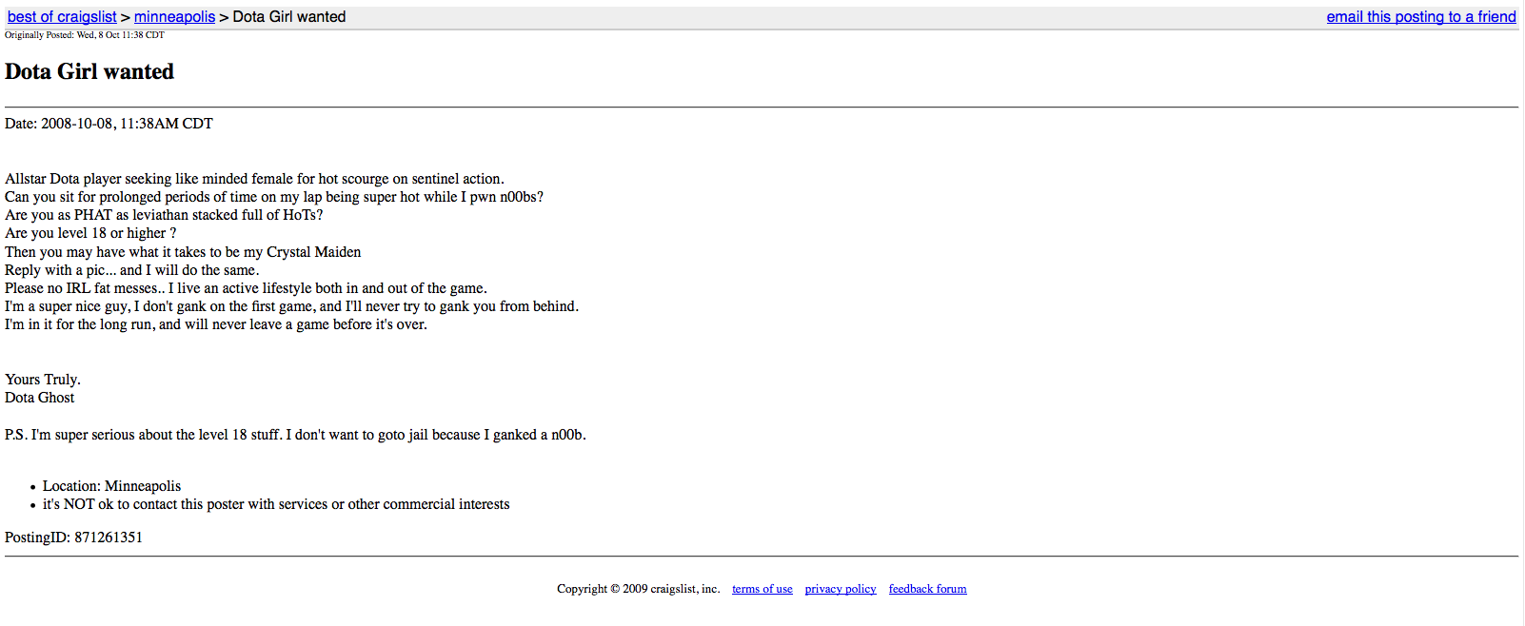Click 'email this posting to a friend'

point(1421,17)
